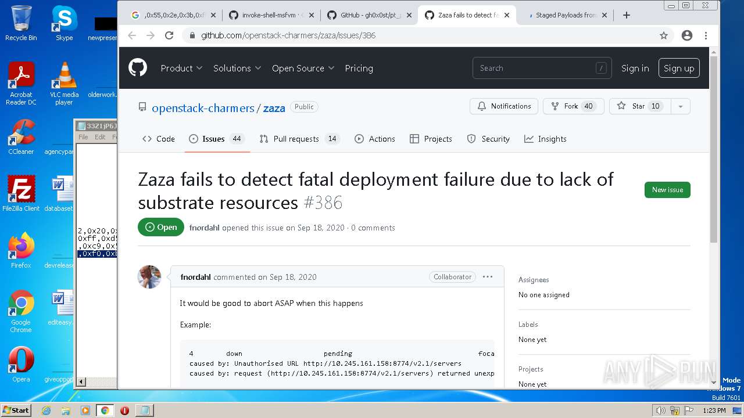Viewport: 744px width, 418px height.
Task: Switch to the Insights tab
Action: [545, 139]
